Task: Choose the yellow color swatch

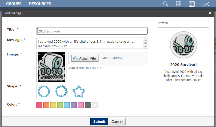Action: pos(53,105)
